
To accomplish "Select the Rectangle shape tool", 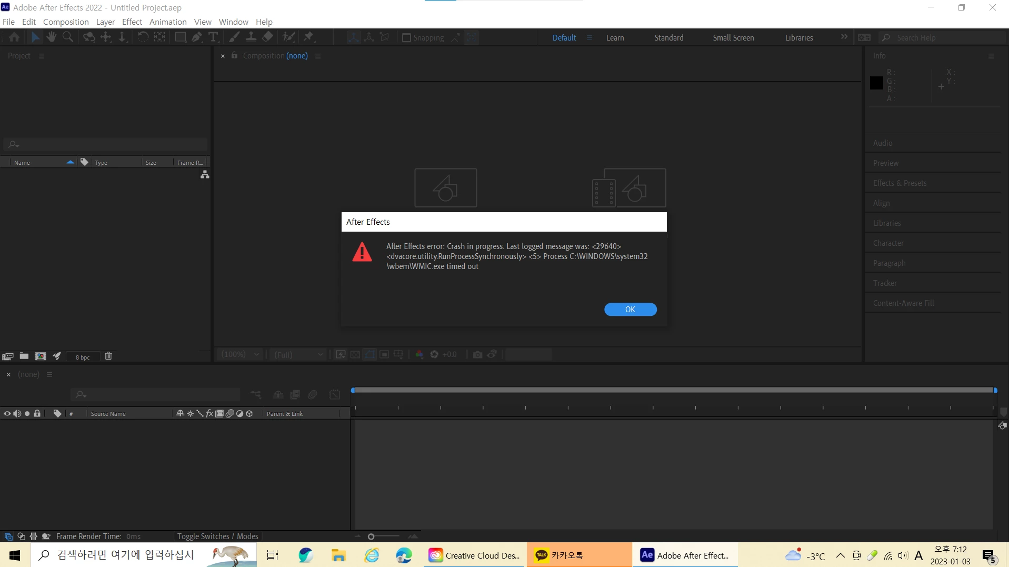I will (181, 37).
